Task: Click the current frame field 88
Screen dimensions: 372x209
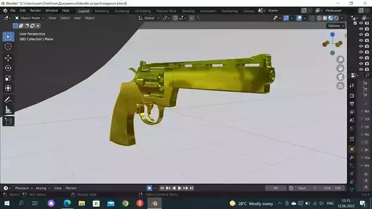Action: pos(276,188)
